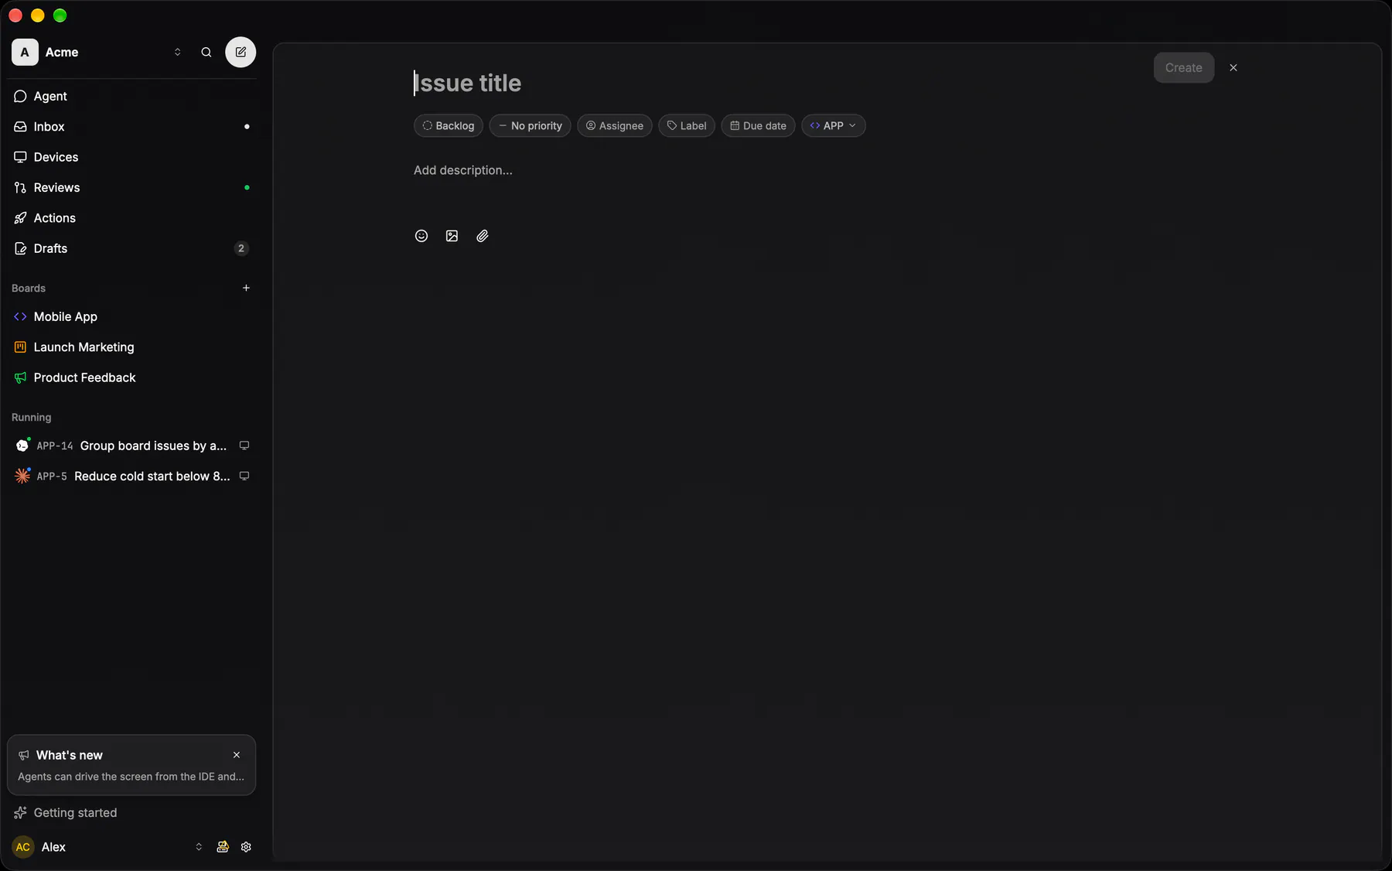Open the Label picker chip
This screenshot has width=1392, height=871.
[687, 126]
